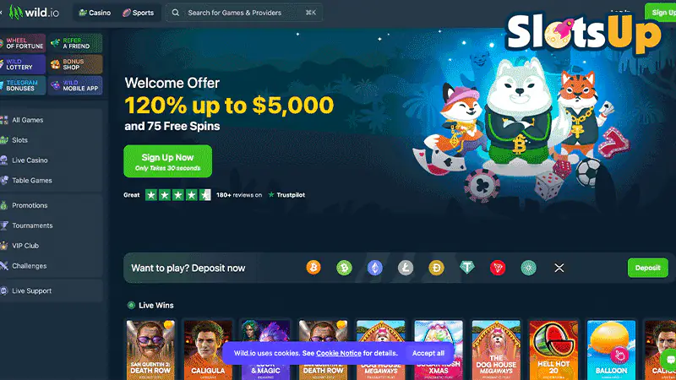
Task: Switch to the Casino tab
Action: tap(95, 13)
